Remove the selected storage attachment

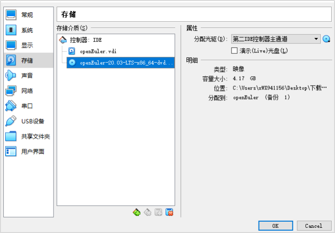click(169, 212)
